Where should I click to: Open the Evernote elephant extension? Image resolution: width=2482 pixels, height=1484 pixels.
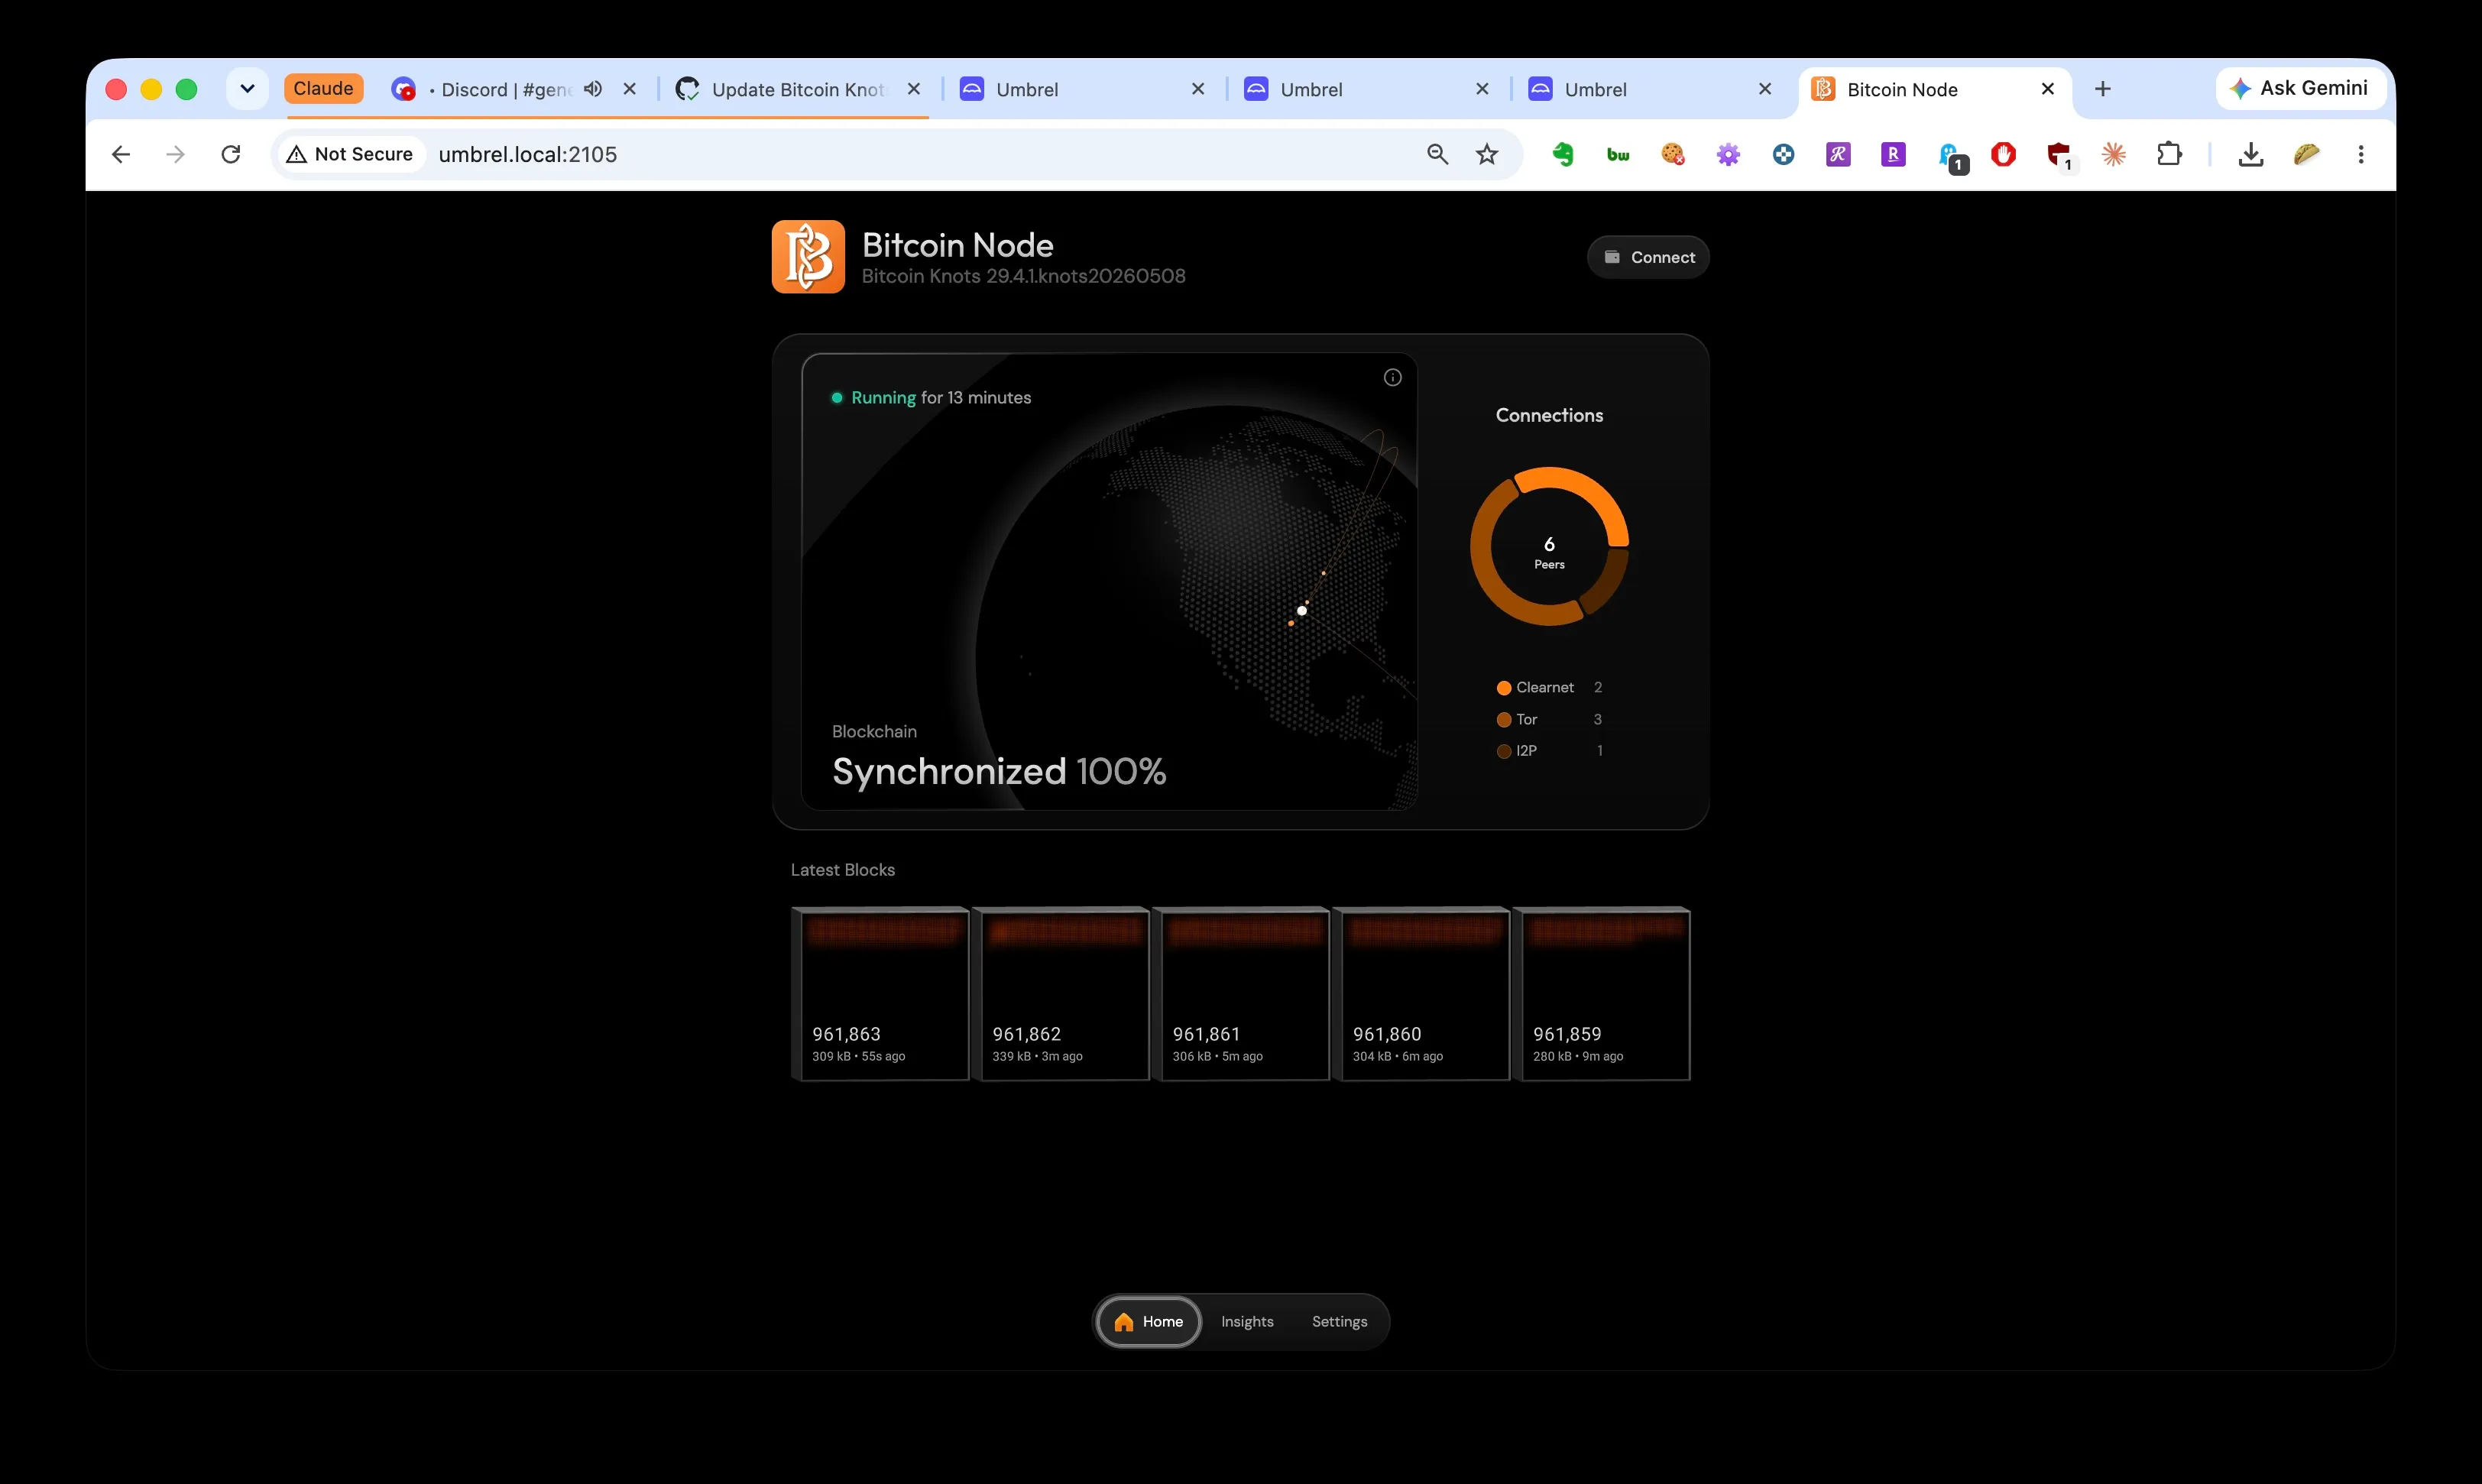pos(1563,154)
